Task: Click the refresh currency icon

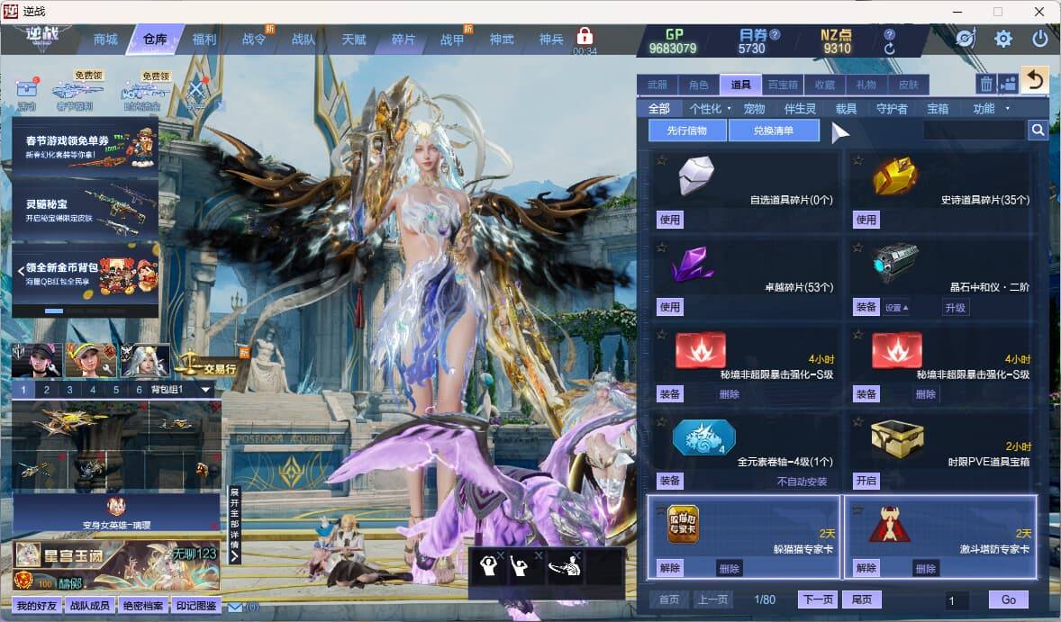Action: [x=890, y=50]
